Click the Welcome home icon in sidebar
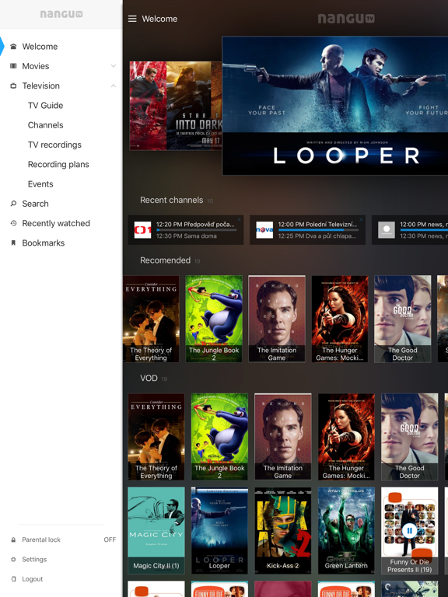The width and height of the screenshot is (448, 597). (x=13, y=47)
